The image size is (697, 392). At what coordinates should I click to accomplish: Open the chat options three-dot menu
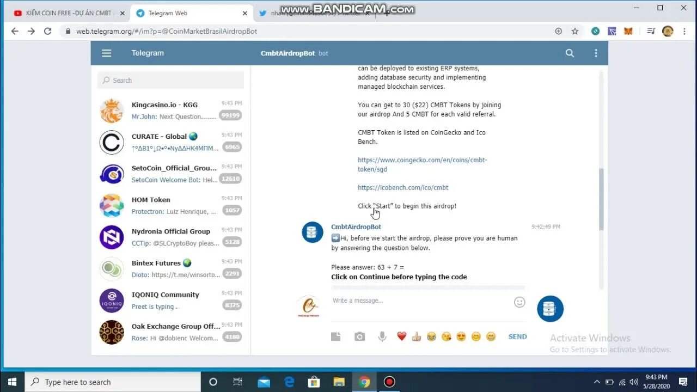point(596,53)
